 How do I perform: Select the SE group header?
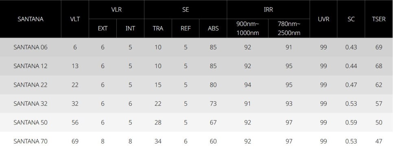186,9
